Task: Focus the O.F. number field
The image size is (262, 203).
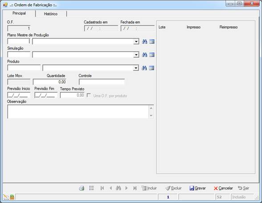Action: pyautogui.click(x=19, y=28)
